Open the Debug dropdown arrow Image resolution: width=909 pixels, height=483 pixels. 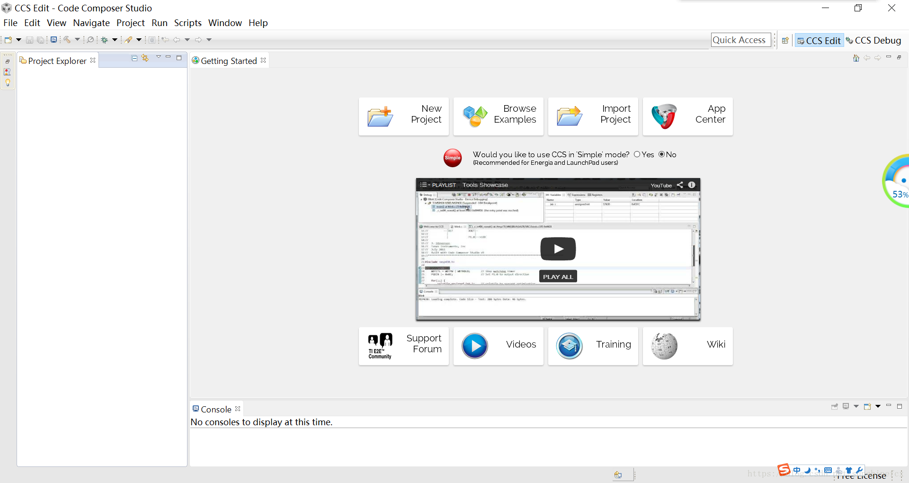coord(115,40)
